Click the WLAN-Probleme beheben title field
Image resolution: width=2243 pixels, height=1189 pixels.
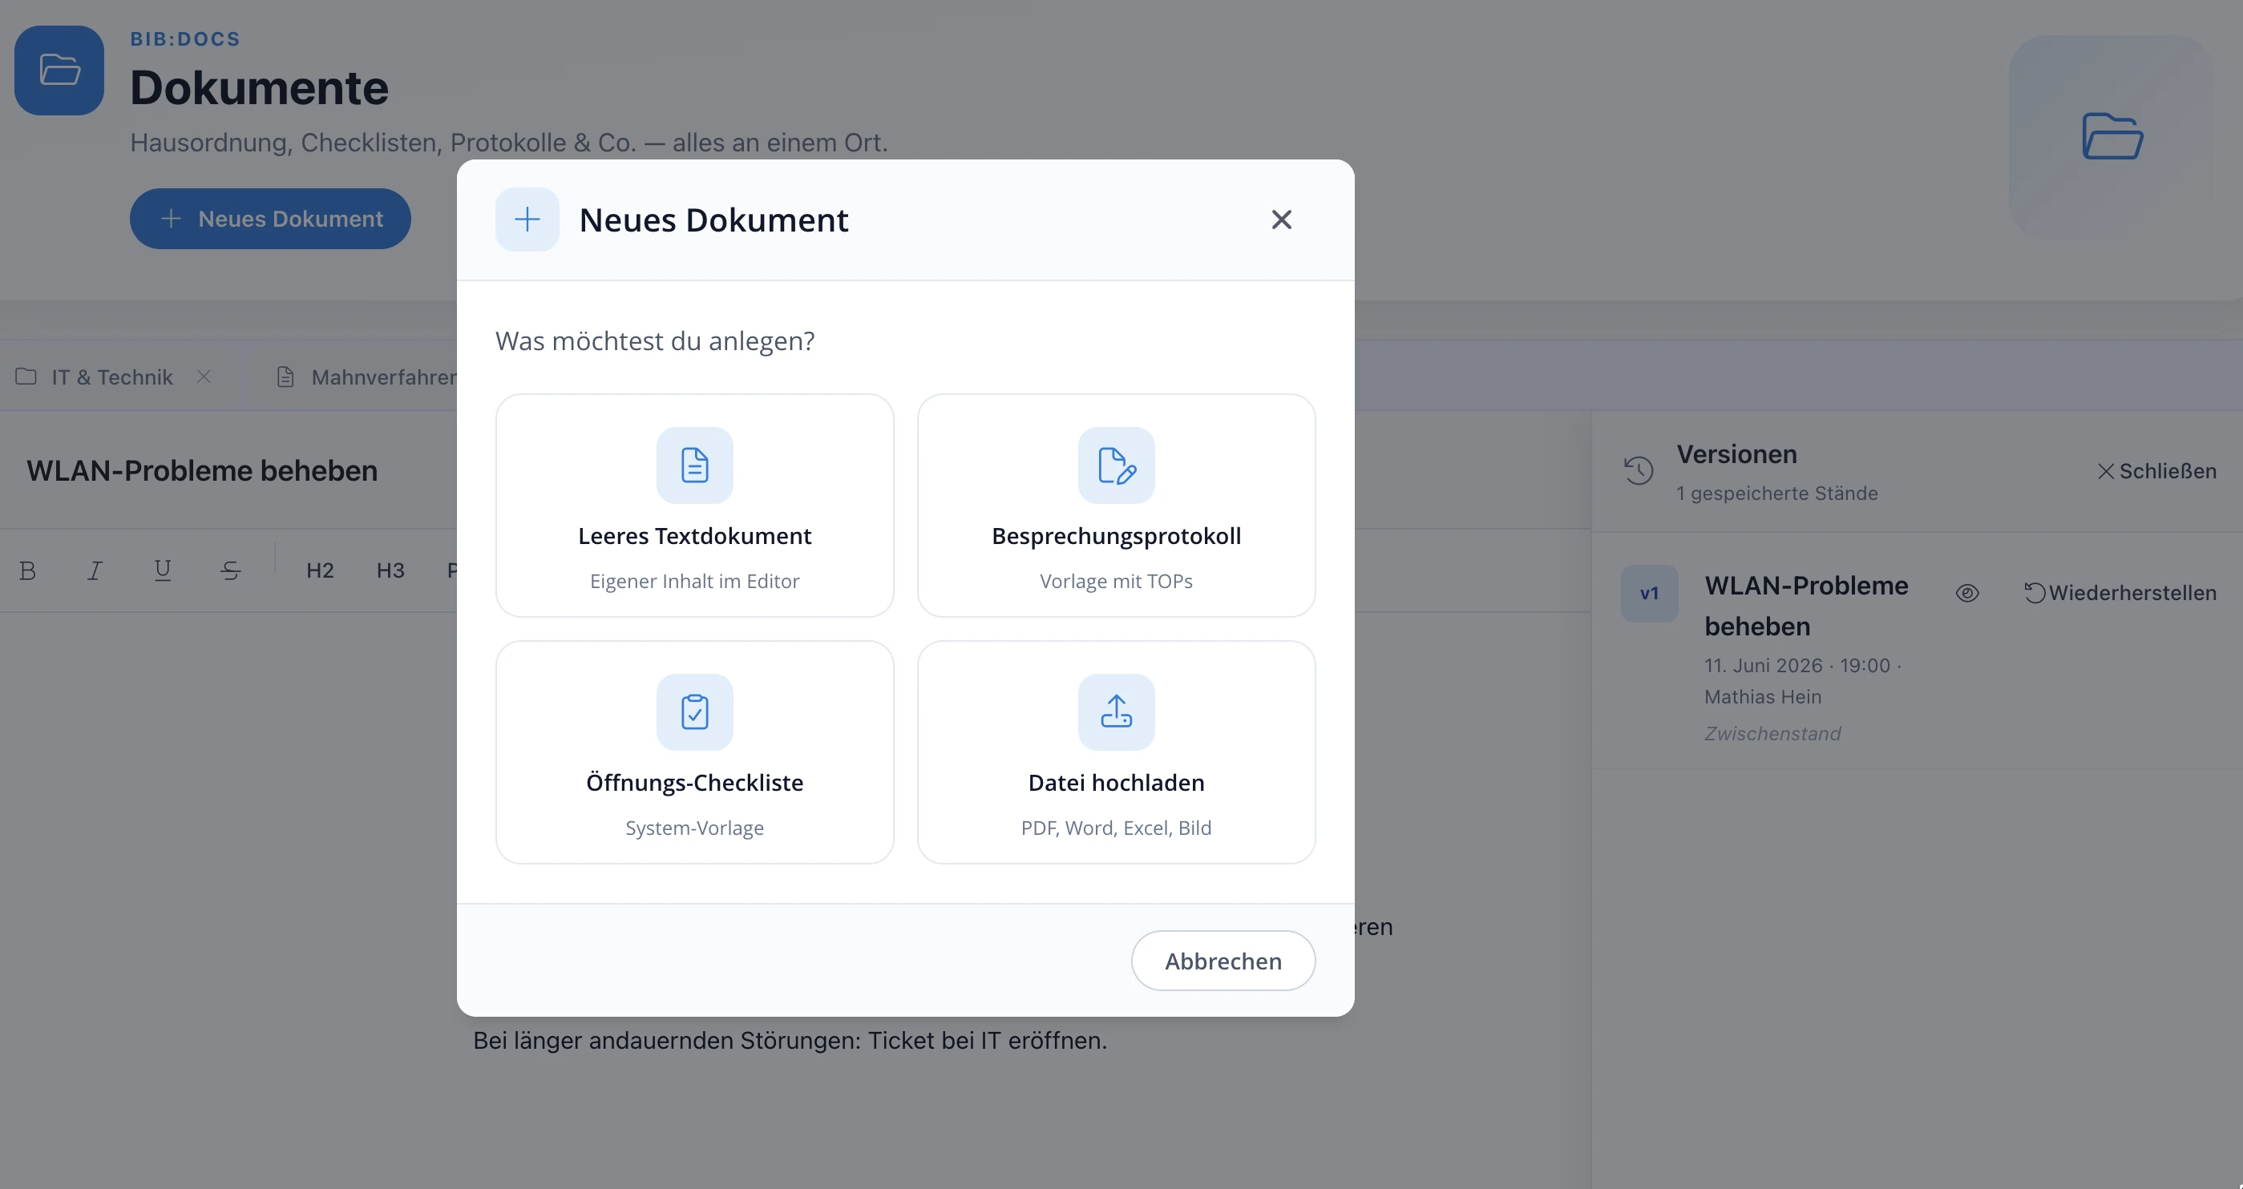click(202, 470)
